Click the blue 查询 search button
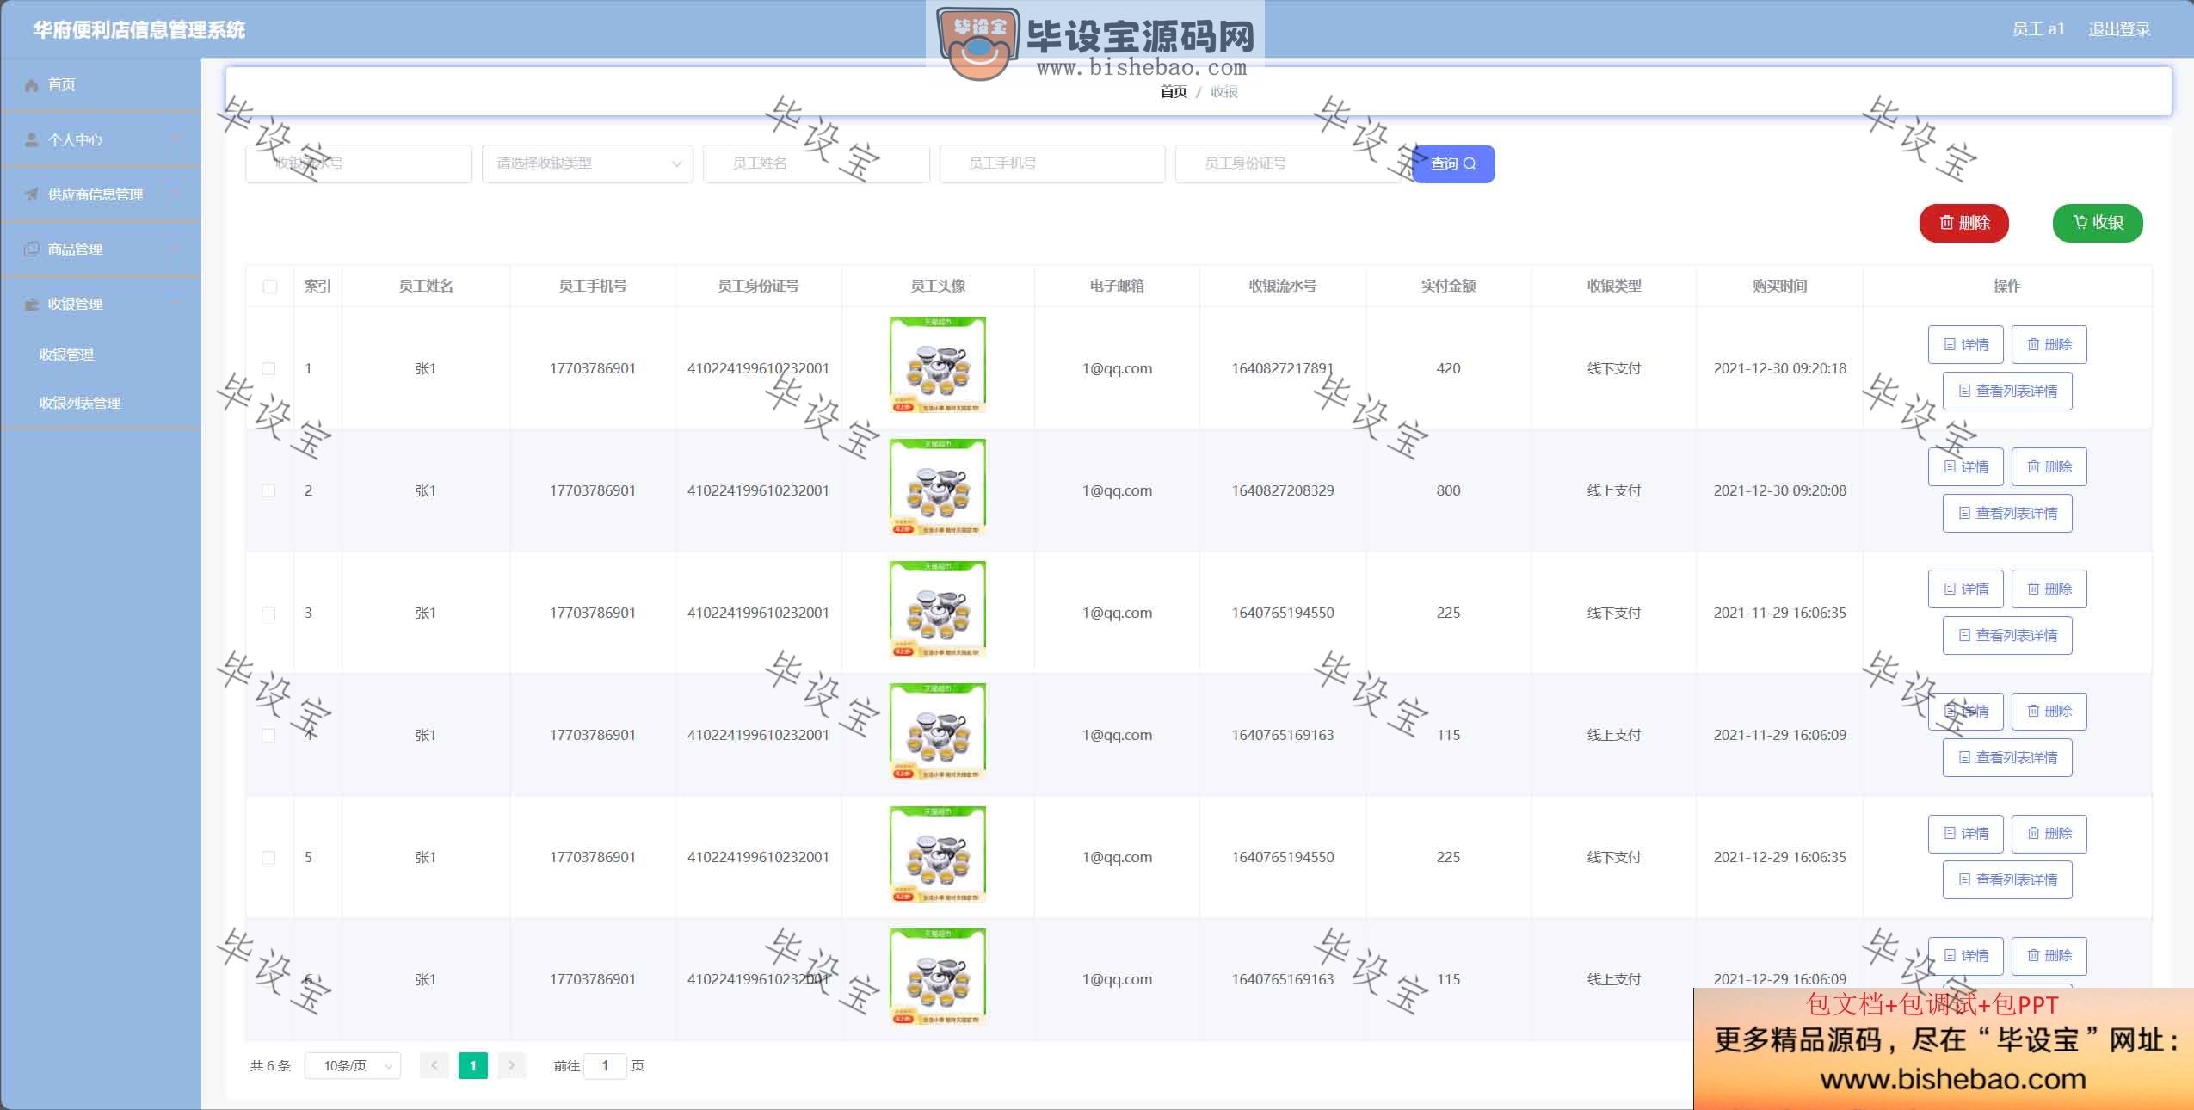 click(1453, 163)
